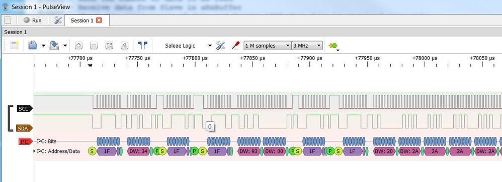Image resolution: width=502 pixels, height=182 pixels.
Task: Click the +77850 µs ruler label
Action: (253, 58)
